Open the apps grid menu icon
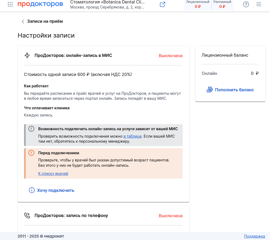 (10, 4)
